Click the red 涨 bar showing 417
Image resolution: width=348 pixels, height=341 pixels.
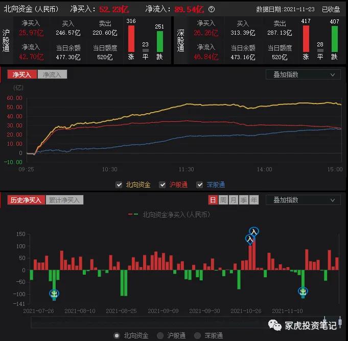coord(306,39)
